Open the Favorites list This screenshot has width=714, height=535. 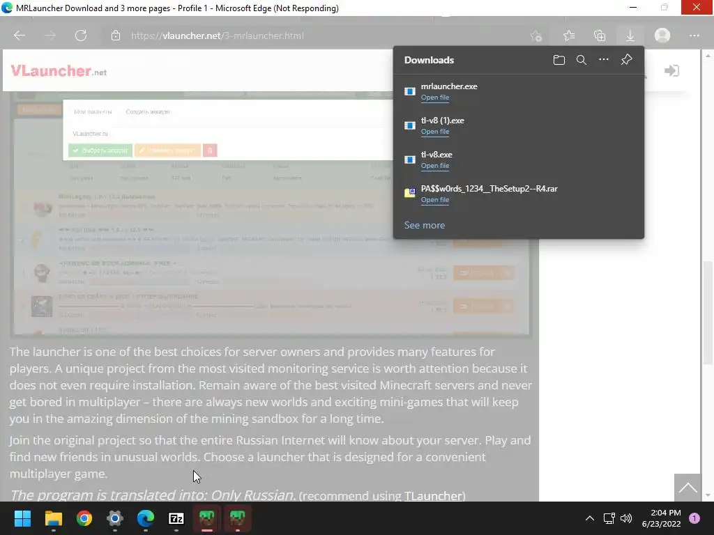tap(569, 36)
